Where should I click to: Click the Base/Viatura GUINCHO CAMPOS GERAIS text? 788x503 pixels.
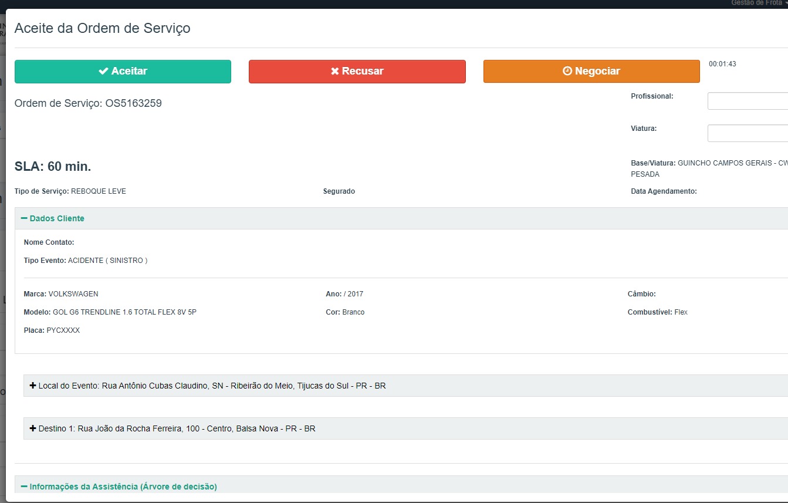709,168
